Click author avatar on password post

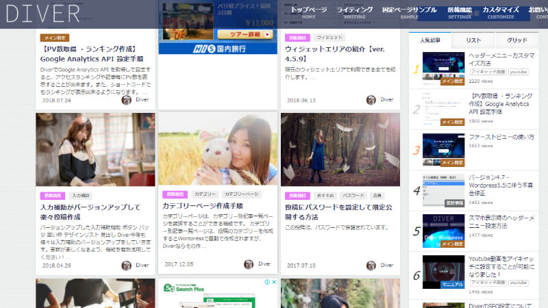pos(371,266)
